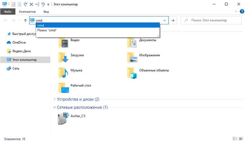Click the Go to arrow button
The height and width of the screenshot is (142, 245).
(x=173, y=20)
